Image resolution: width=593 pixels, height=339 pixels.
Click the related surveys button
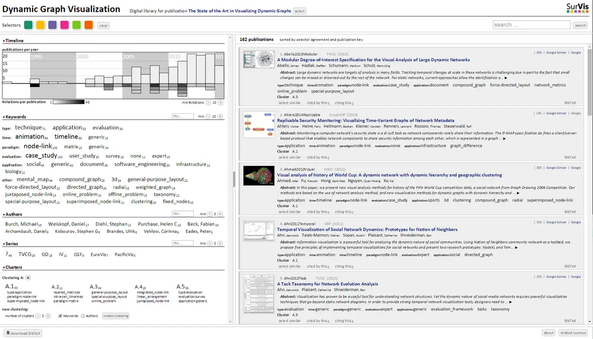click(573, 333)
